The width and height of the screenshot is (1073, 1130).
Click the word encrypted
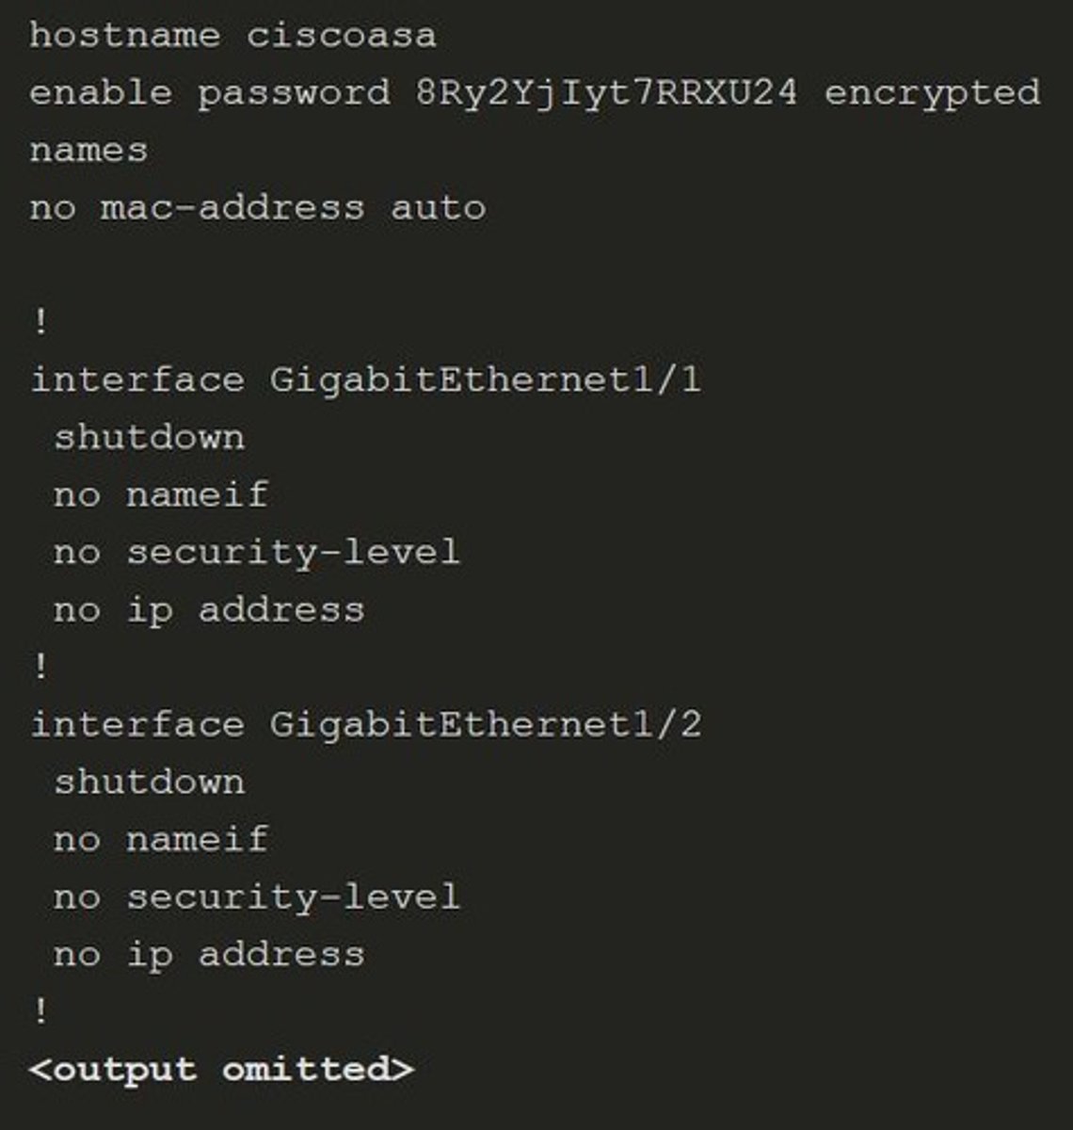933,94
